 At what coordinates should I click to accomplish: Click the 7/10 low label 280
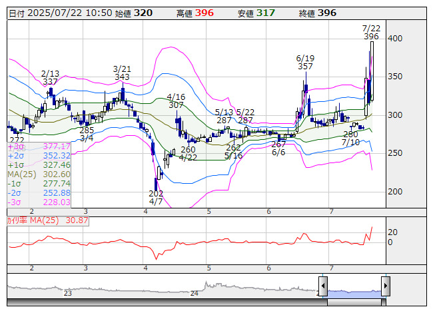coord(350,134)
